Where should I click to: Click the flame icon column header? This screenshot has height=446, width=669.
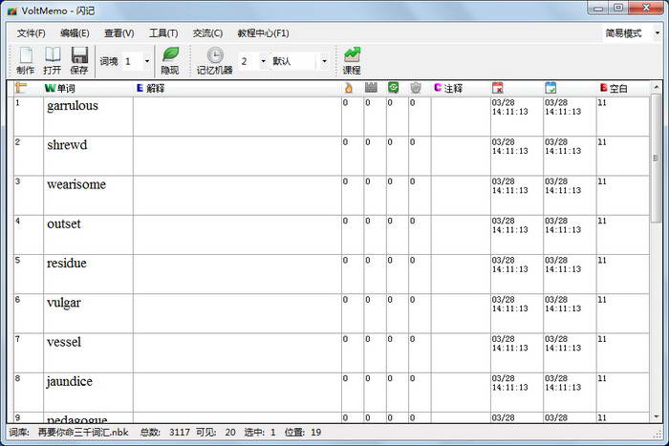tap(349, 88)
